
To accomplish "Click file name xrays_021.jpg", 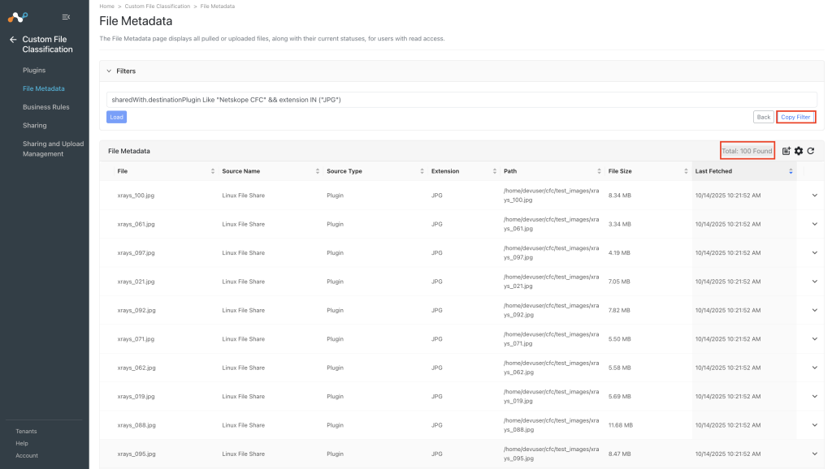I will (x=136, y=282).
